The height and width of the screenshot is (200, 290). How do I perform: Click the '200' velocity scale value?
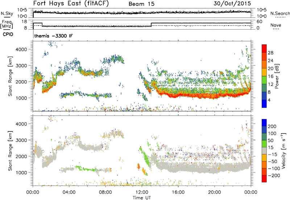(x=272, y=126)
